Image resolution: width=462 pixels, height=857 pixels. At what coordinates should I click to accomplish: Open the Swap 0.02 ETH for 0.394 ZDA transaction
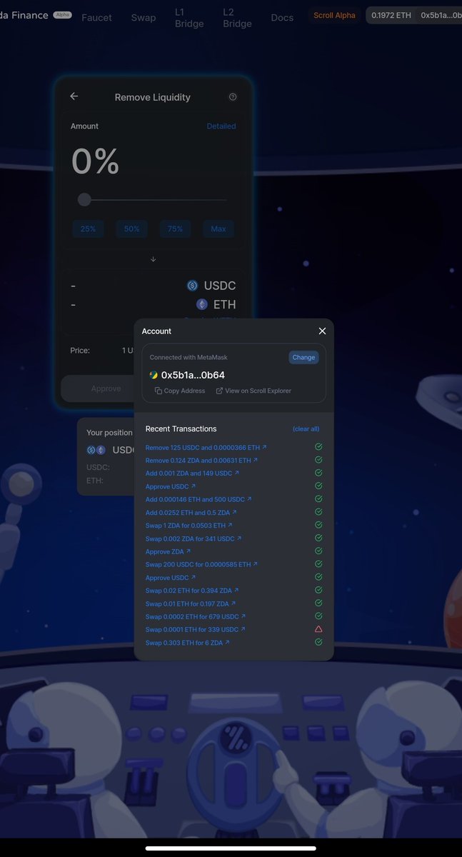pos(192,590)
